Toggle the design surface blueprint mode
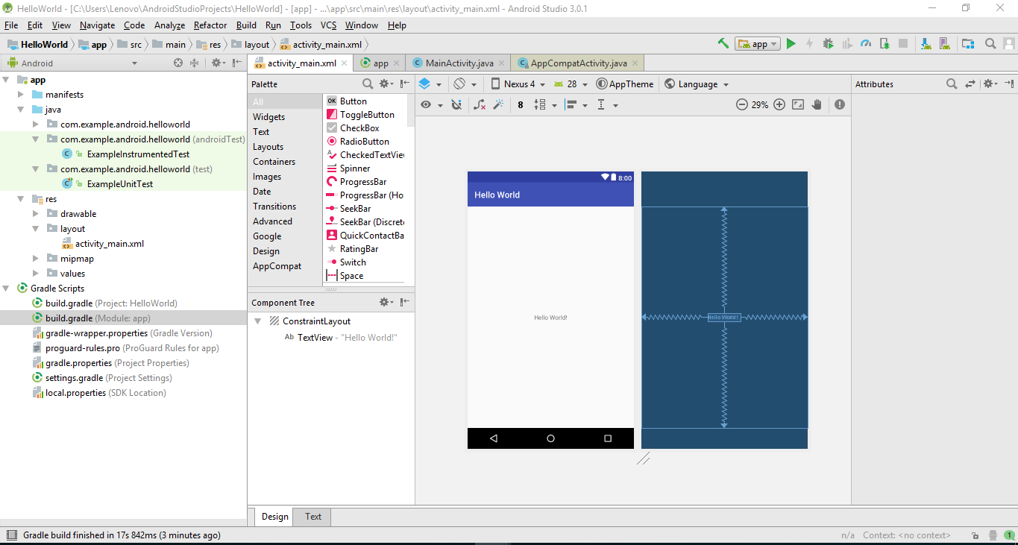Viewport: 1018px width, 545px height. click(425, 84)
